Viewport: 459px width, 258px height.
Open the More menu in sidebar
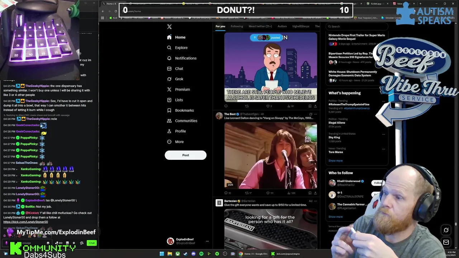[175, 142]
